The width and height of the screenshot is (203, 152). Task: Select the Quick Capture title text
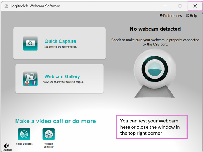pyautogui.click(x=60, y=41)
